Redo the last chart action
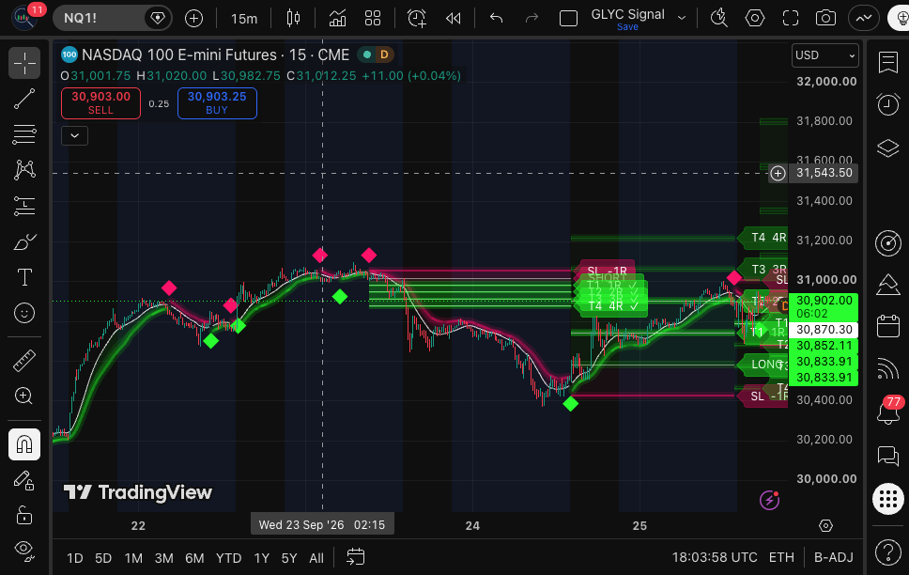Screen dimensions: 909x575 [532, 19]
